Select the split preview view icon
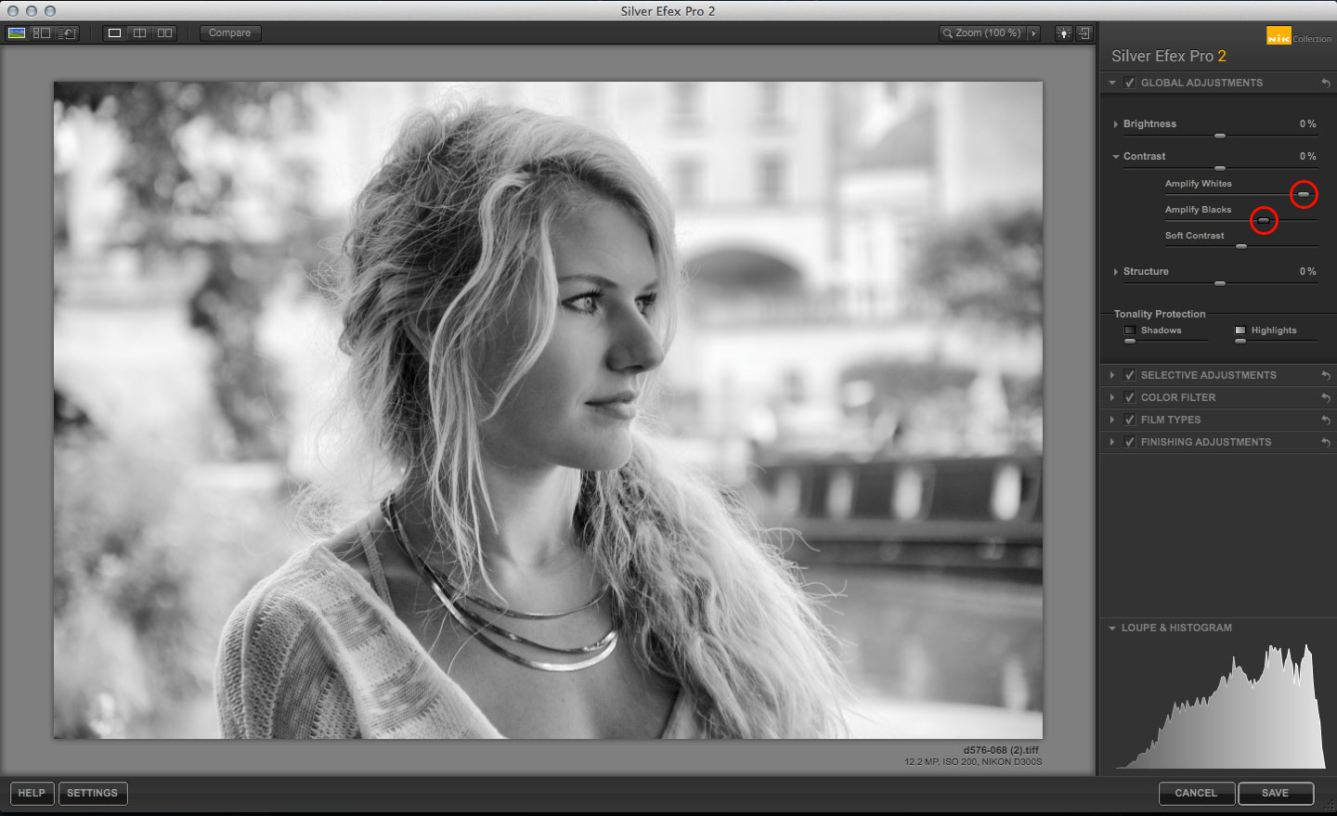 (x=139, y=32)
